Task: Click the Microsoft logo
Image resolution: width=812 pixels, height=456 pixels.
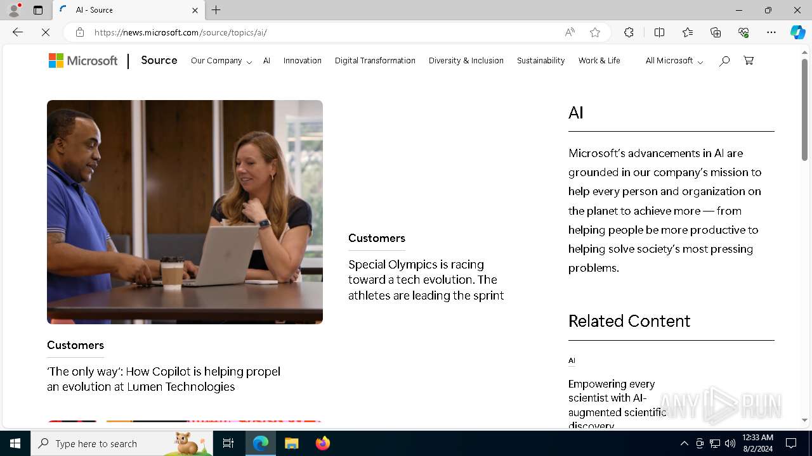Action: (x=83, y=61)
